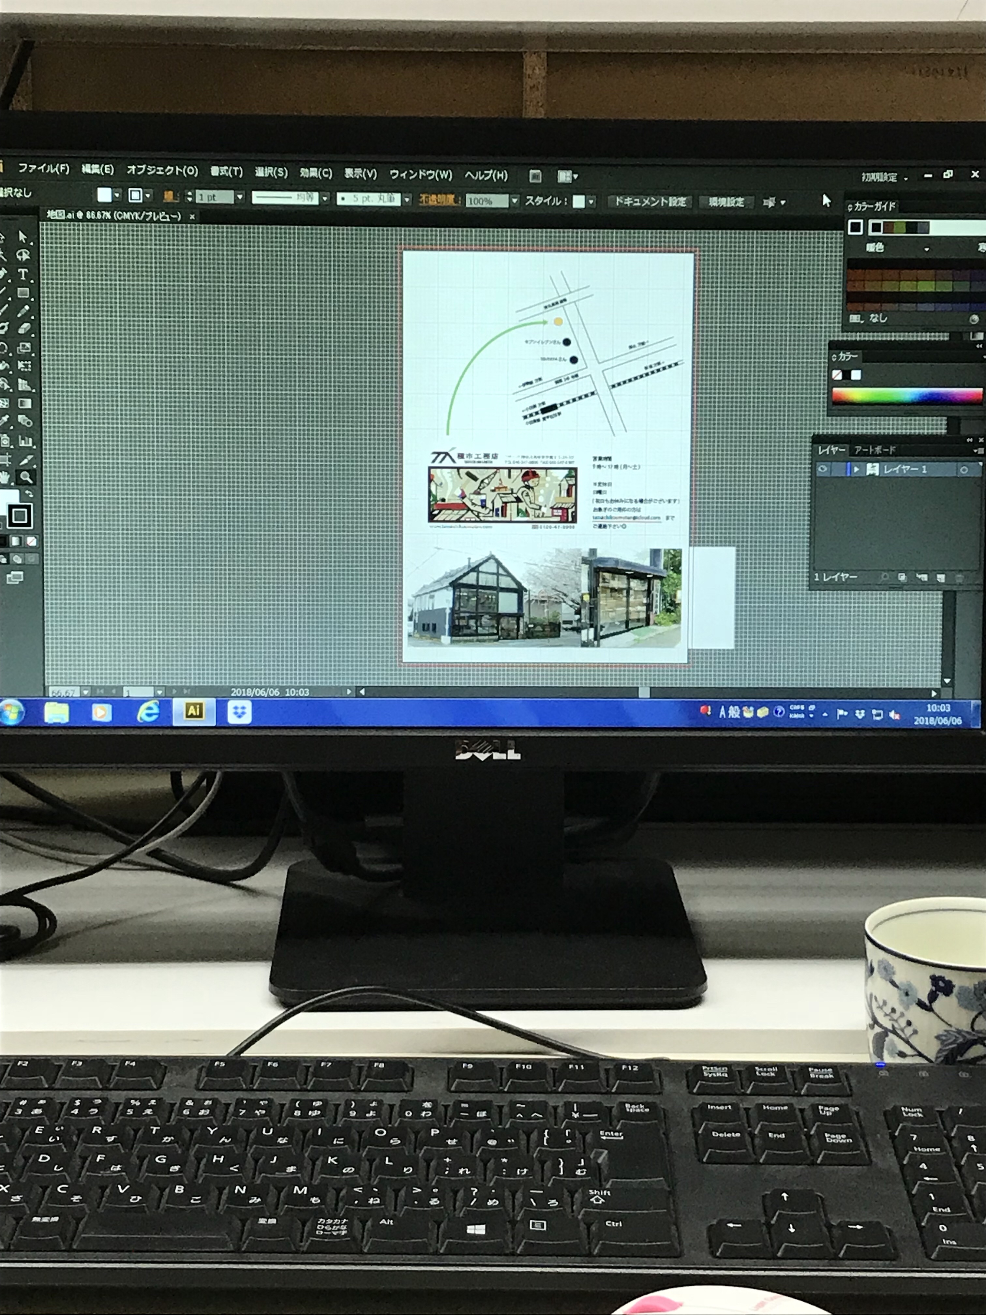Open the 5 pt. 丸筆 brush dropdown
This screenshot has width=986, height=1315.
pyautogui.click(x=407, y=200)
